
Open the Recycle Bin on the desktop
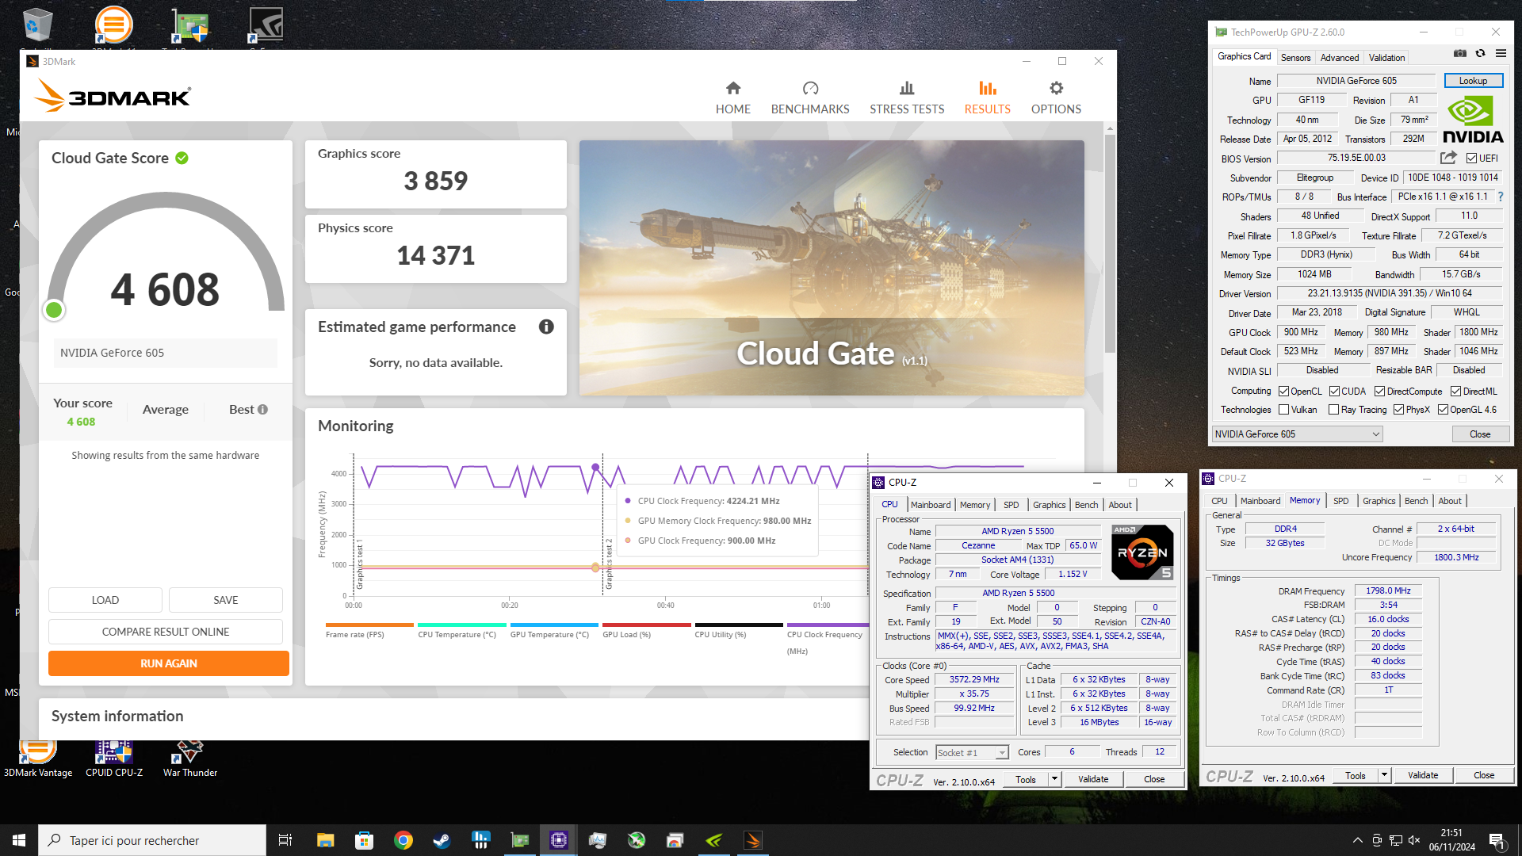point(36,25)
